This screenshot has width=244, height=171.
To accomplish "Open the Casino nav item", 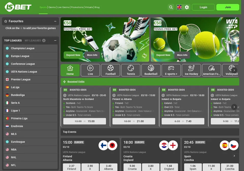I will [x=52, y=7].
